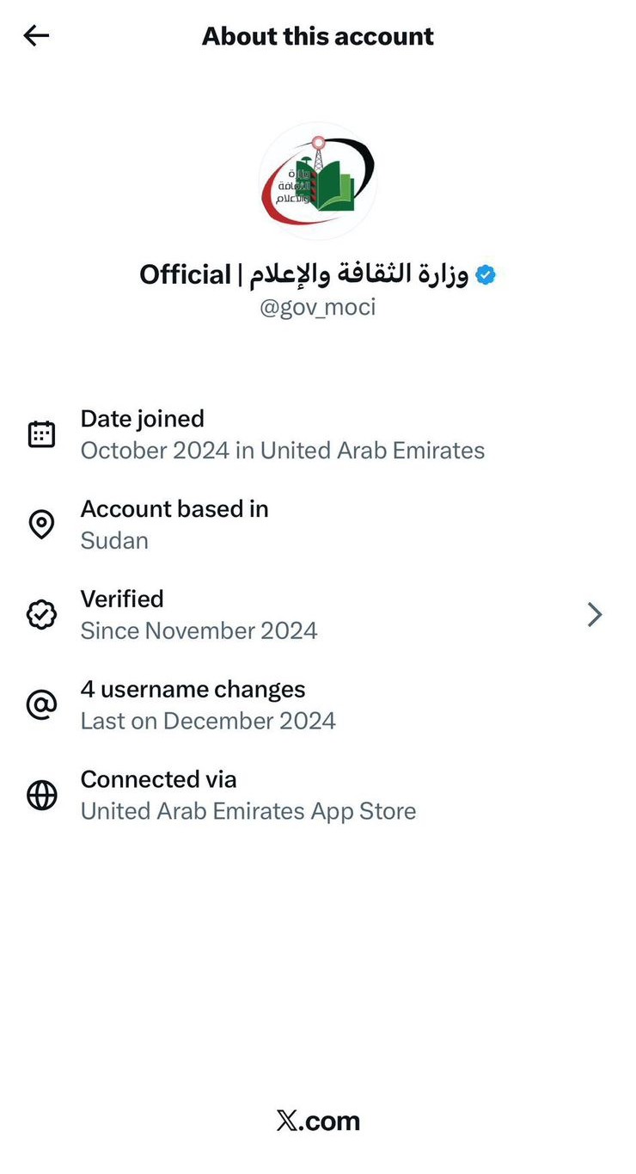The image size is (636, 1174).
Task: Tap the Account based in label
Action: [x=174, y=509]
